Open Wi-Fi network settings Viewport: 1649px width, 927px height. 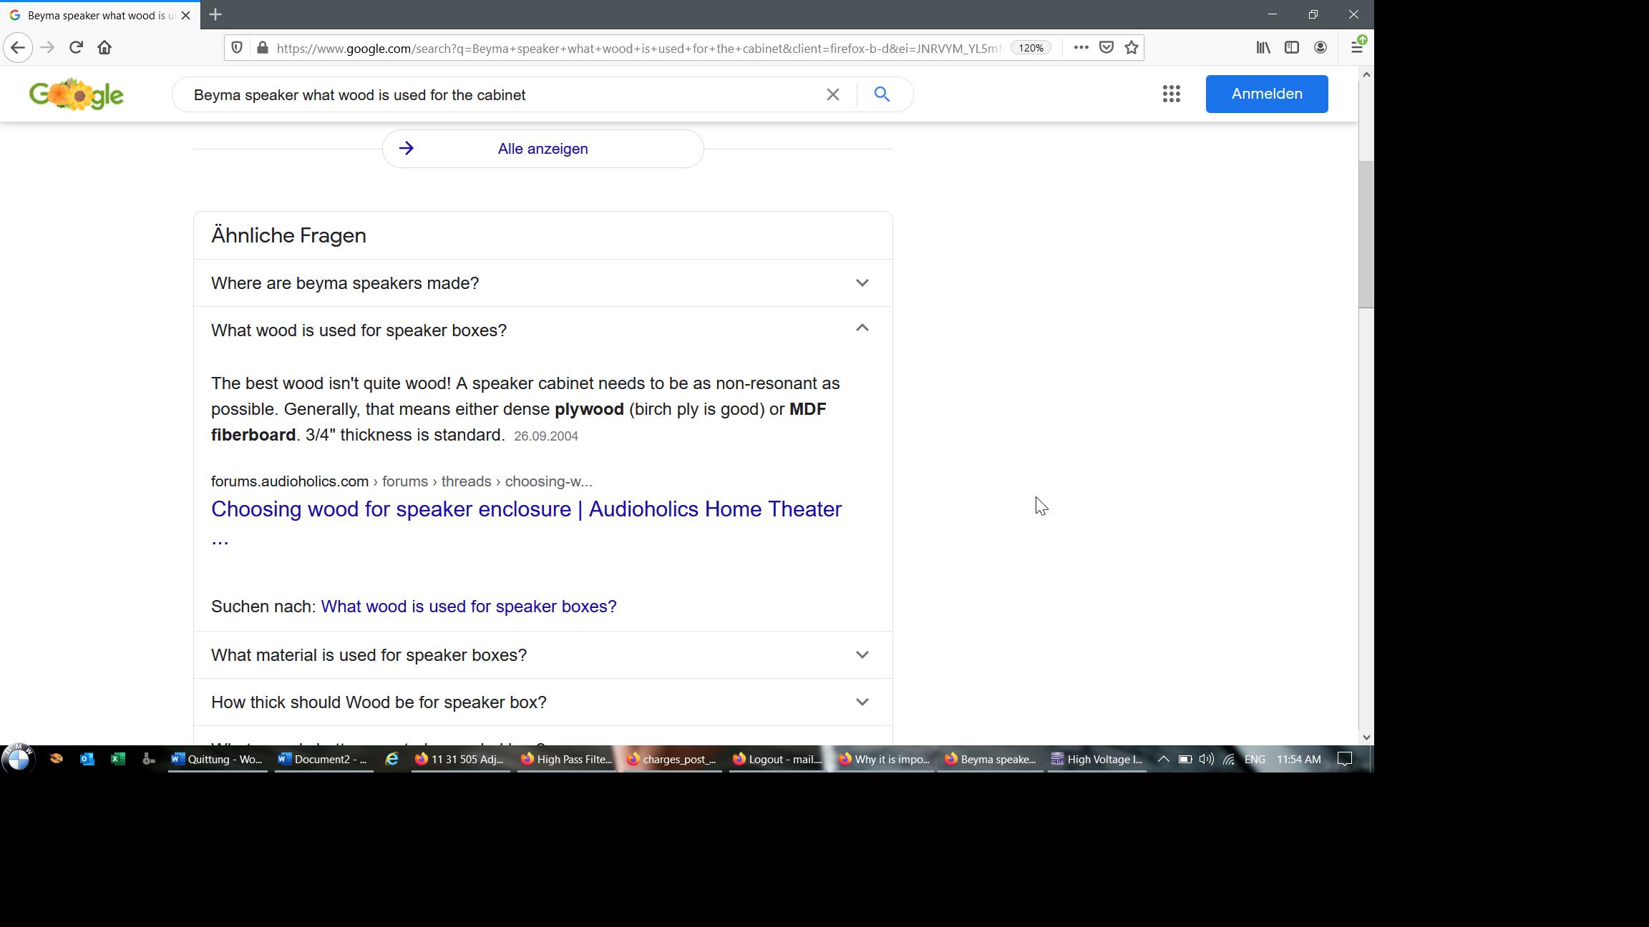click(1229, 760)
